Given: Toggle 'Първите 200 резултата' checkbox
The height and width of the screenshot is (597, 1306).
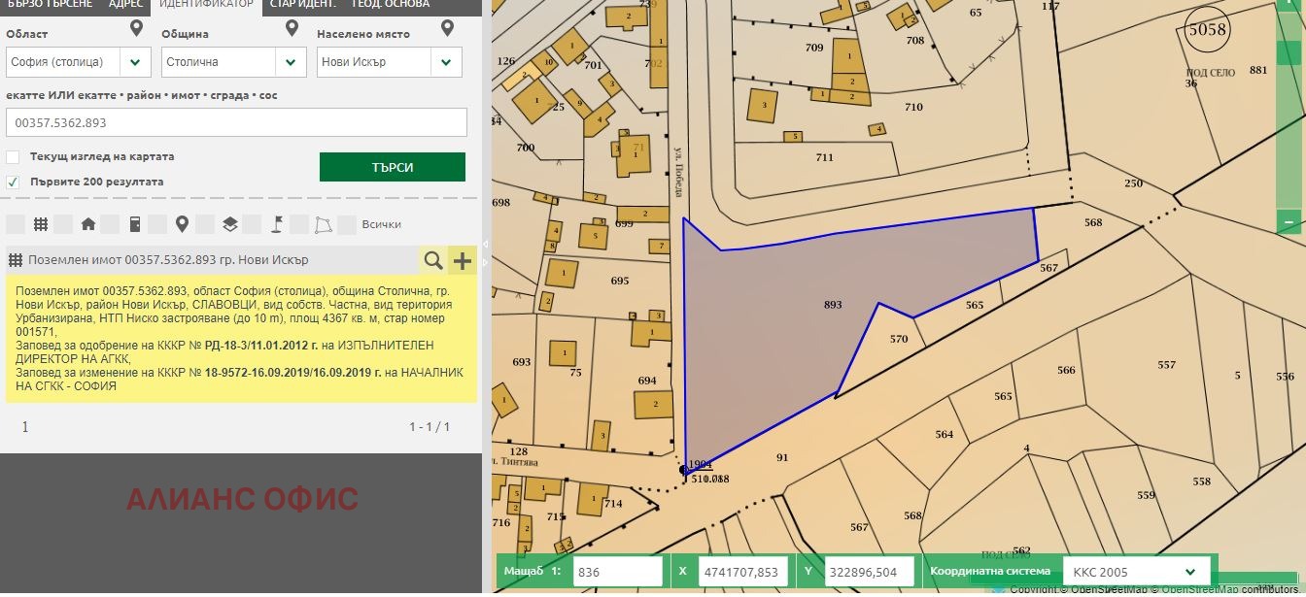Looking at the screenshot, I should coord(13,182).
